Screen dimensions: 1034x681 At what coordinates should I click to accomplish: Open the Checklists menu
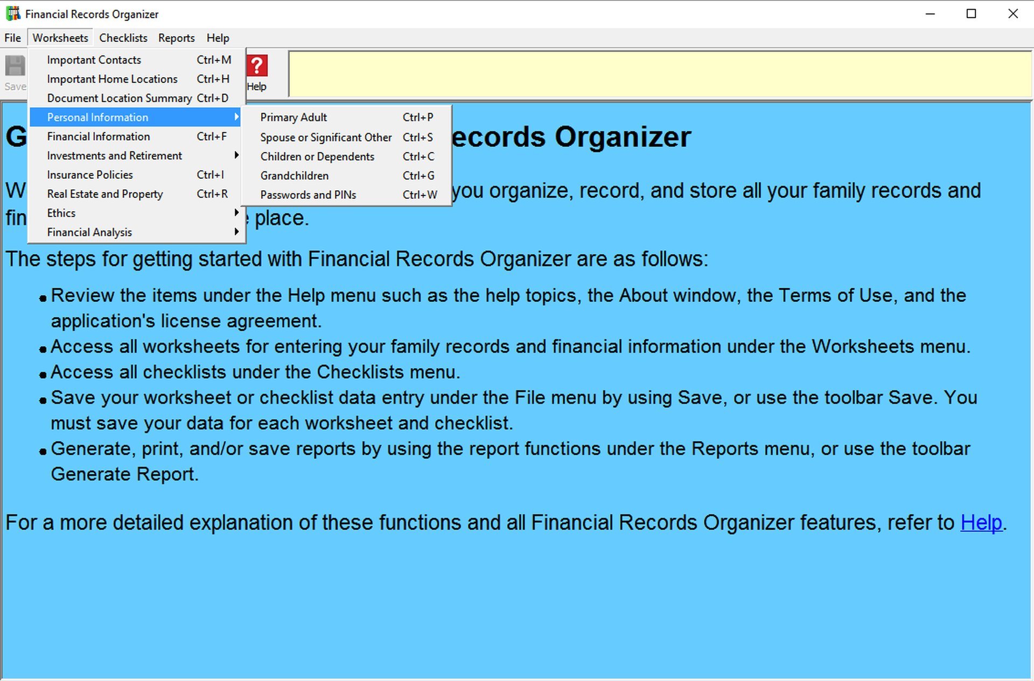tap(123, 38)
